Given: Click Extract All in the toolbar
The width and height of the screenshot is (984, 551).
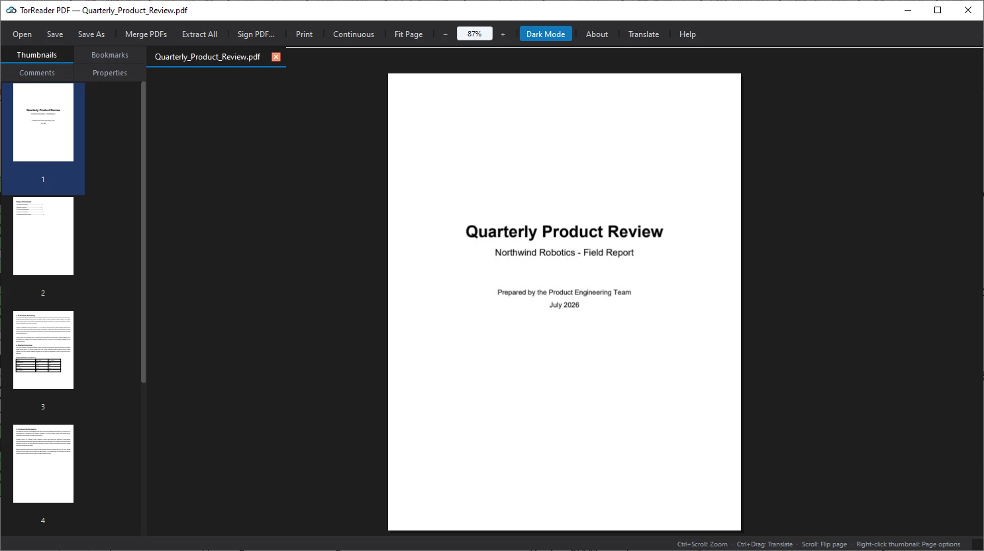Looking at the screenshot, I should (x=199, y=34).
